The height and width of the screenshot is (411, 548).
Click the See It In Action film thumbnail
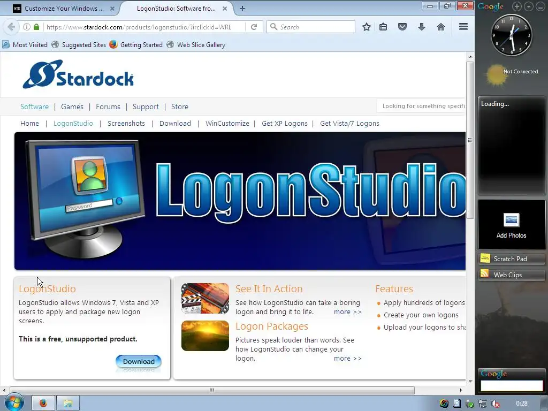(x=205, y=298)
